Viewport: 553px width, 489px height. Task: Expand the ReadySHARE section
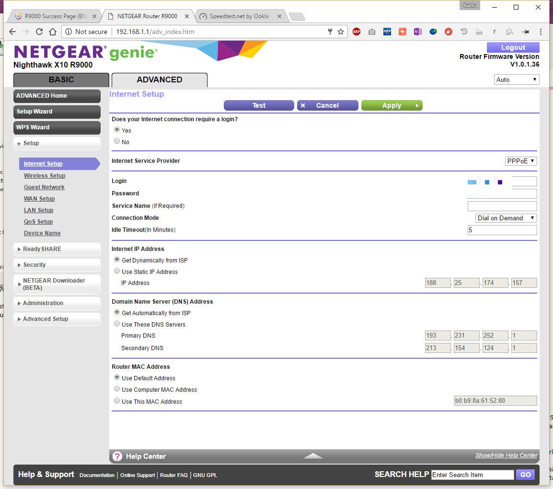click(x=57, y=249)
